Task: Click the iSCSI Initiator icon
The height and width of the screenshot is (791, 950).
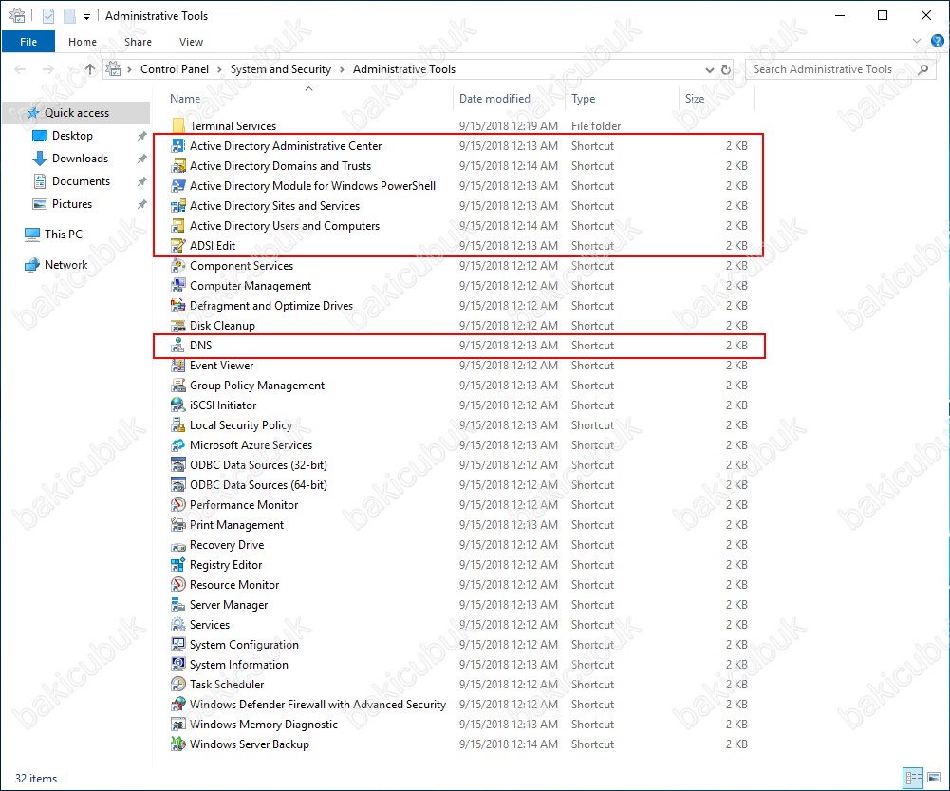Action: (x=177, y=405)
